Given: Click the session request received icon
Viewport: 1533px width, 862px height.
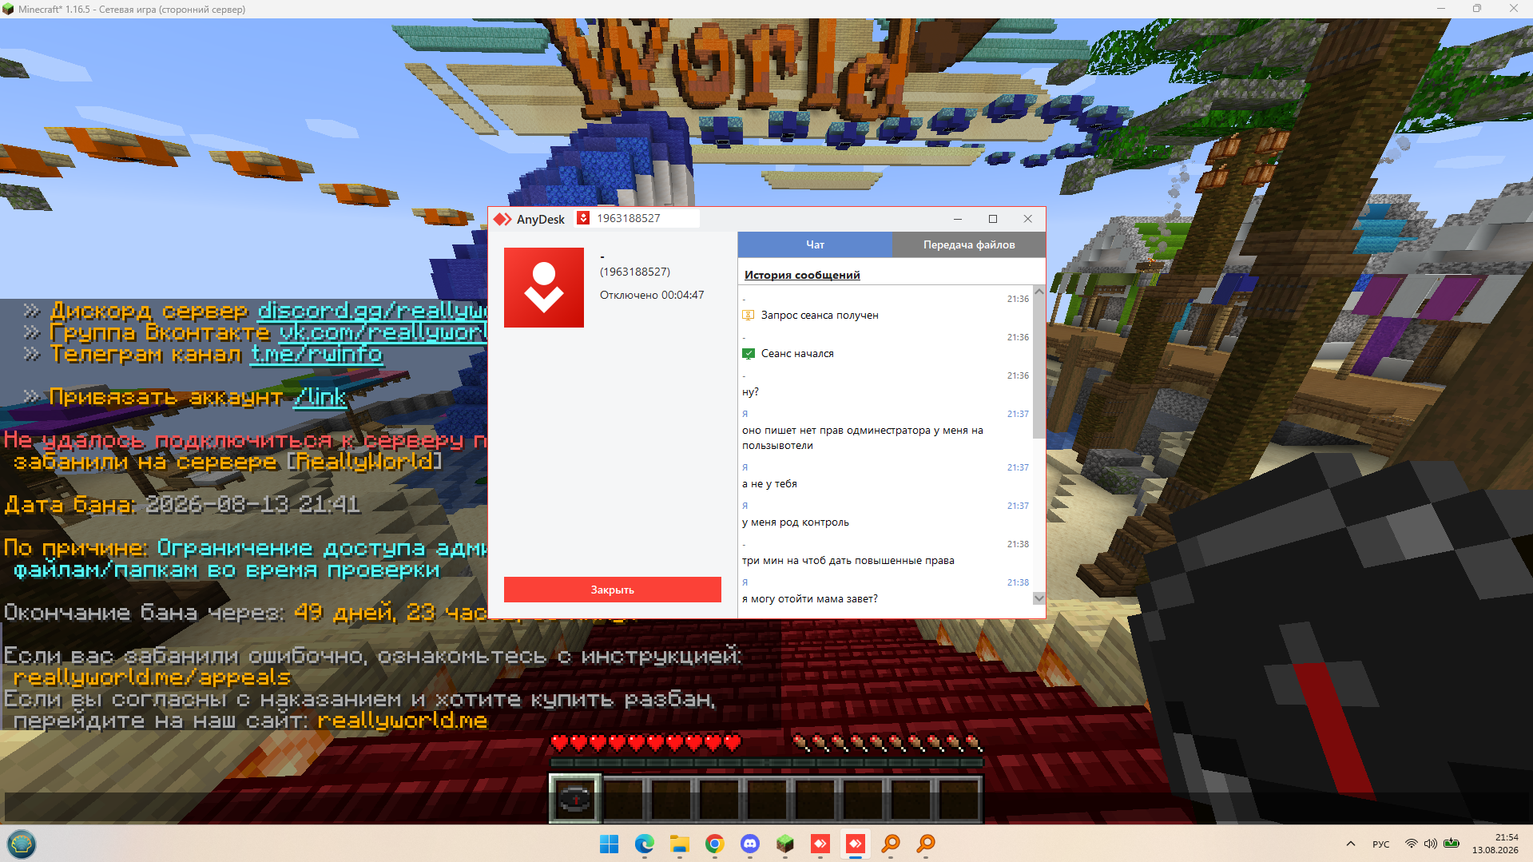Looking at the screenshot, I should click(749, 316).
